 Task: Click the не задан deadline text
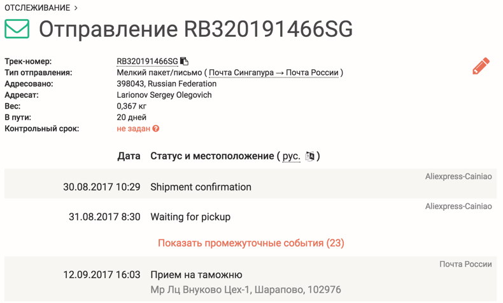click(x=133, y=129)
